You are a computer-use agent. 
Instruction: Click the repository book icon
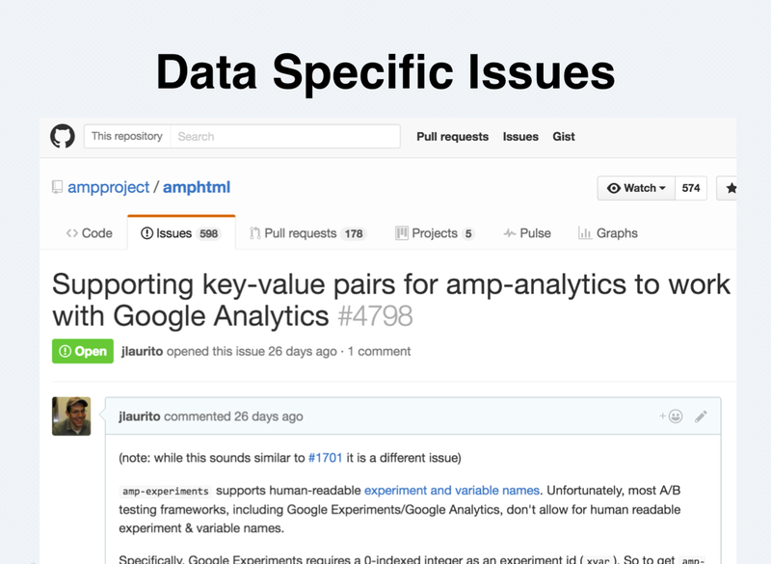coord(58,187)
